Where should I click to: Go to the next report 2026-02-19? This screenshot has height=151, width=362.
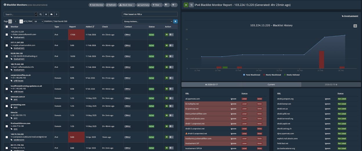tap(331, 85)
